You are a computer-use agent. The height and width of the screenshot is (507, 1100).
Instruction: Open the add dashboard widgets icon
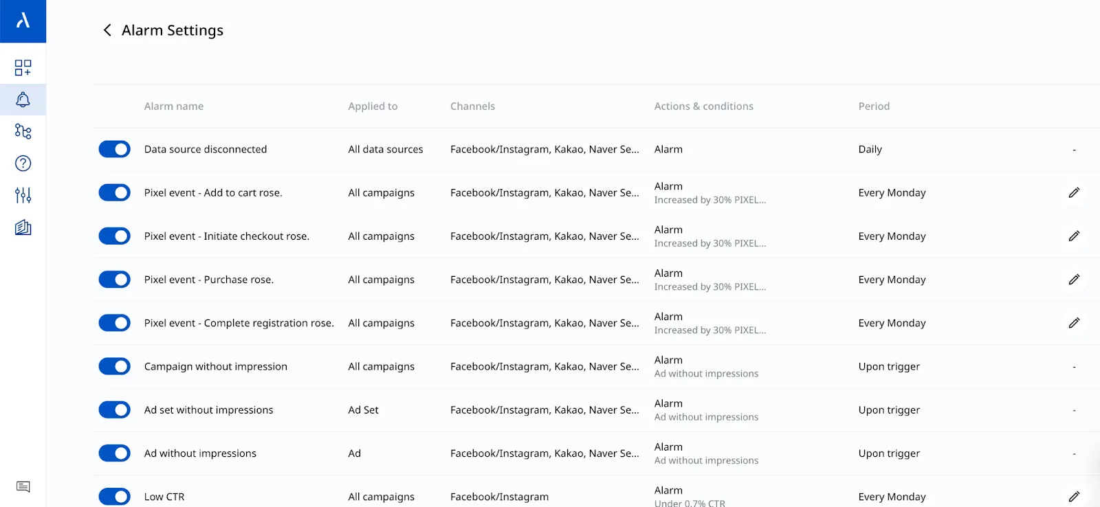[x=23, y=67]
